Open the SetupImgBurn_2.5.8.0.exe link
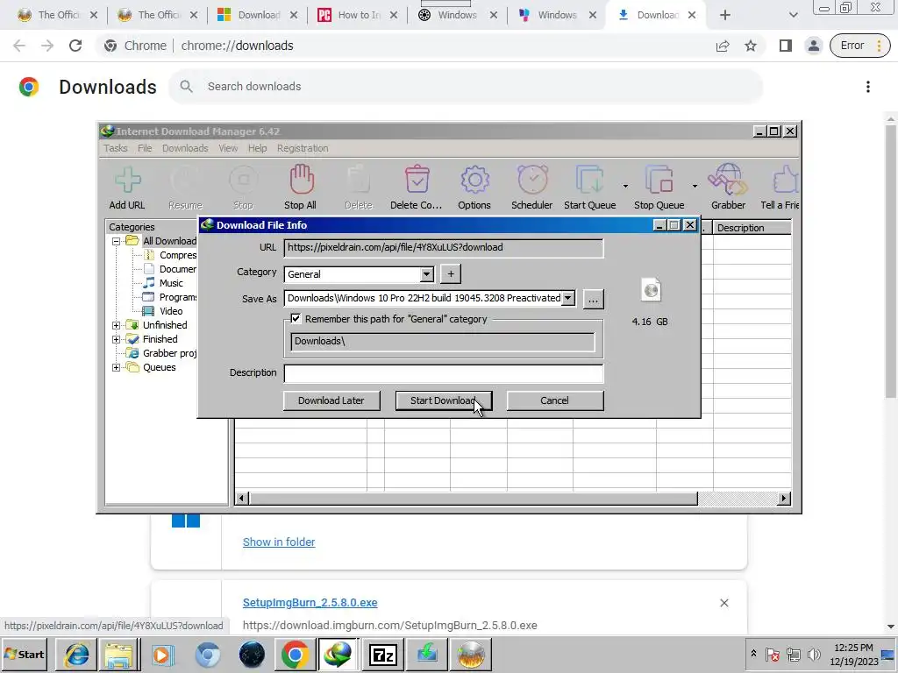Viewport: 898px width, 673px height. click(x=310, y=603)
